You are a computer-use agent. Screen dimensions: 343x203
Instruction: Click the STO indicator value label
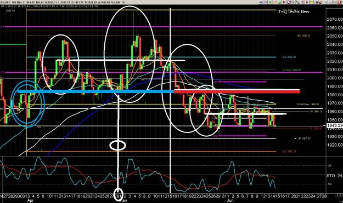point(335,176)
